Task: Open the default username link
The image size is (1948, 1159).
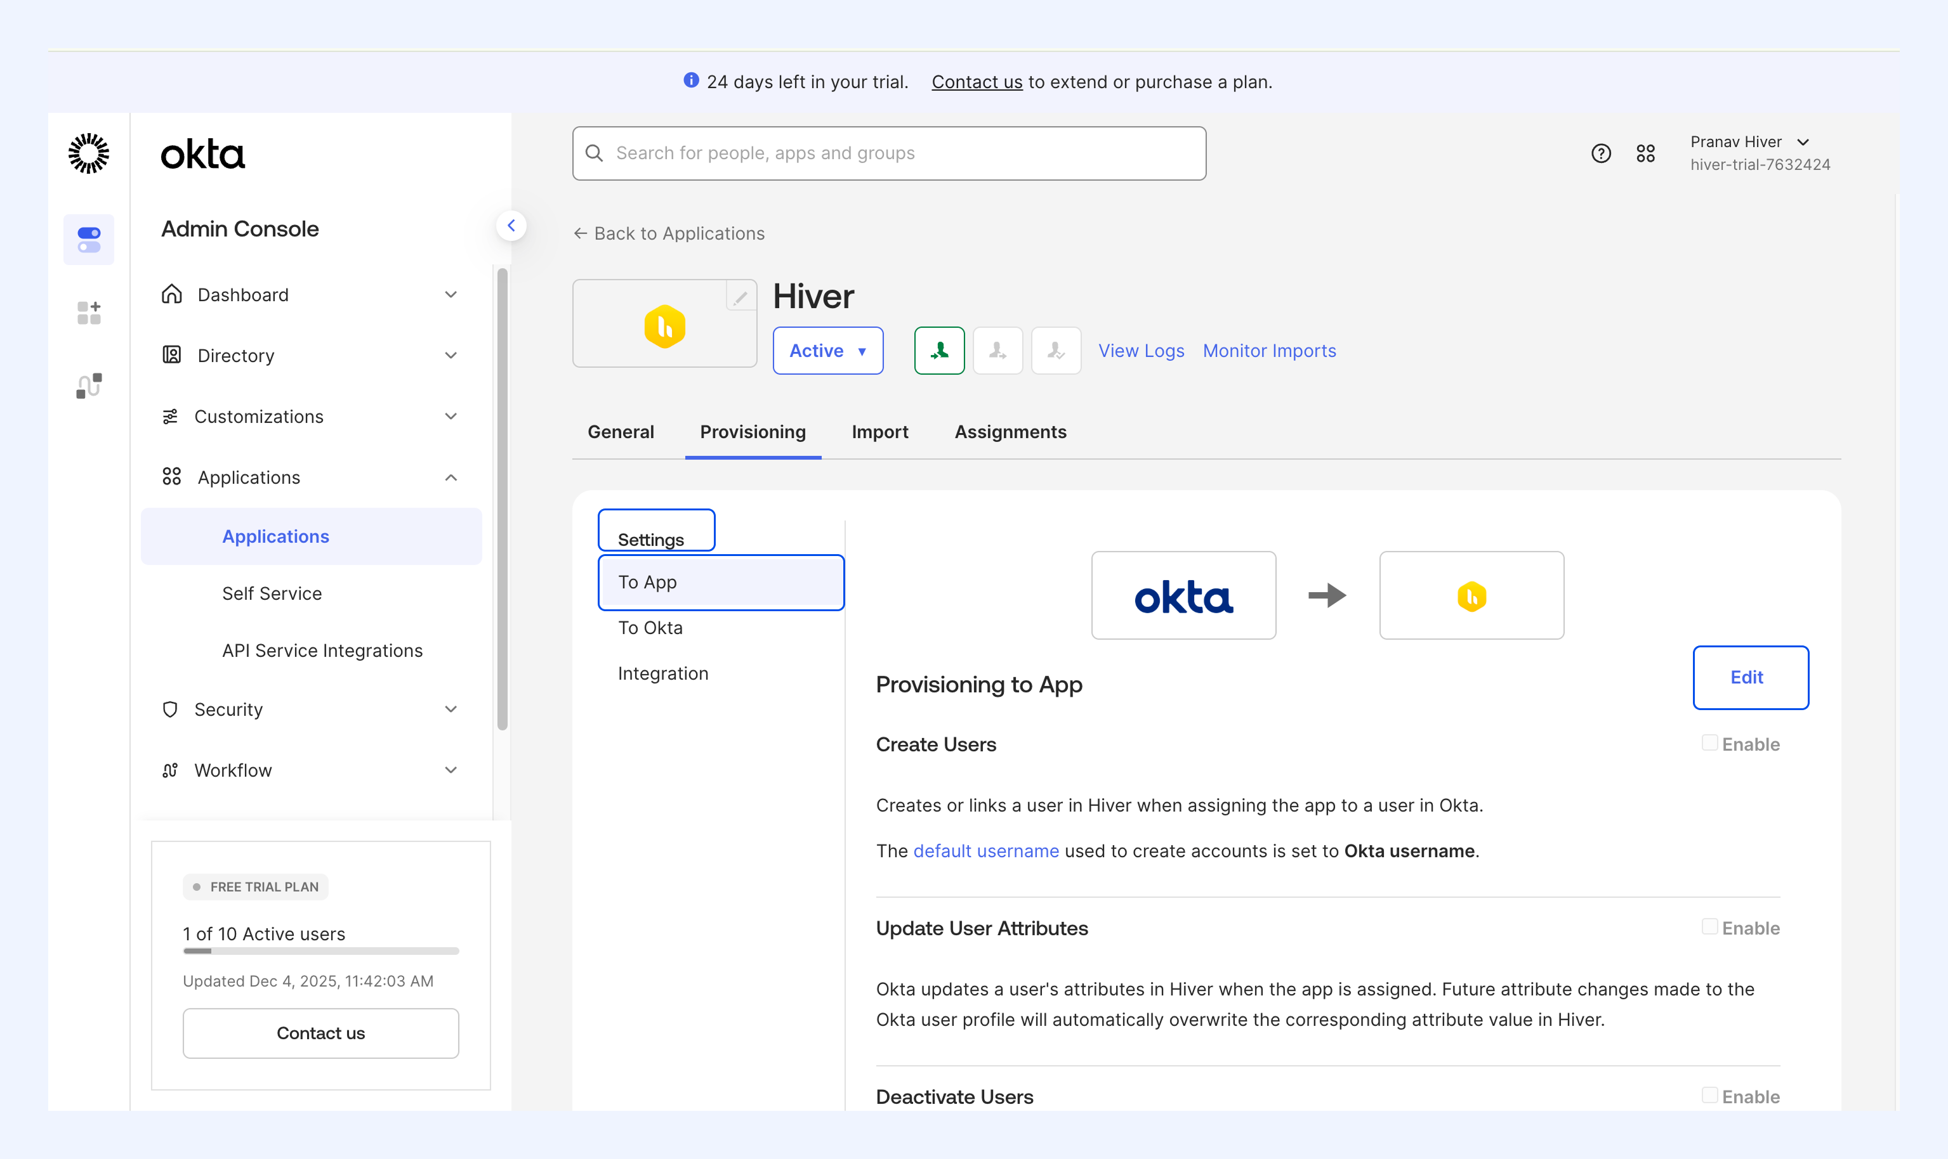Action: pyautogui.click(x=986, y=850)
